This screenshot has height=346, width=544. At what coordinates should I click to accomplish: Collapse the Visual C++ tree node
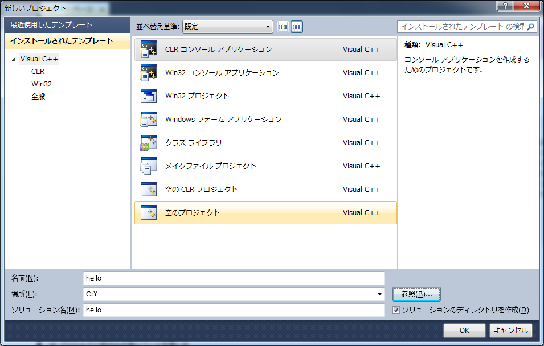click(14, 59)
